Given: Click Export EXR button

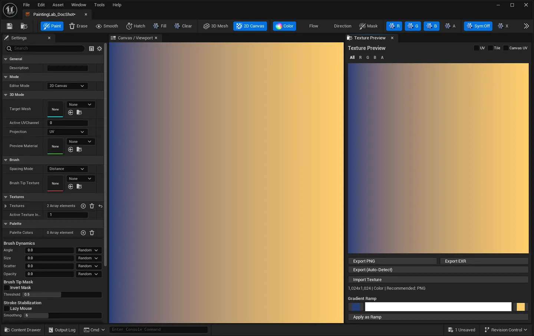Looking at the screenshot, I should pos(484,261).
